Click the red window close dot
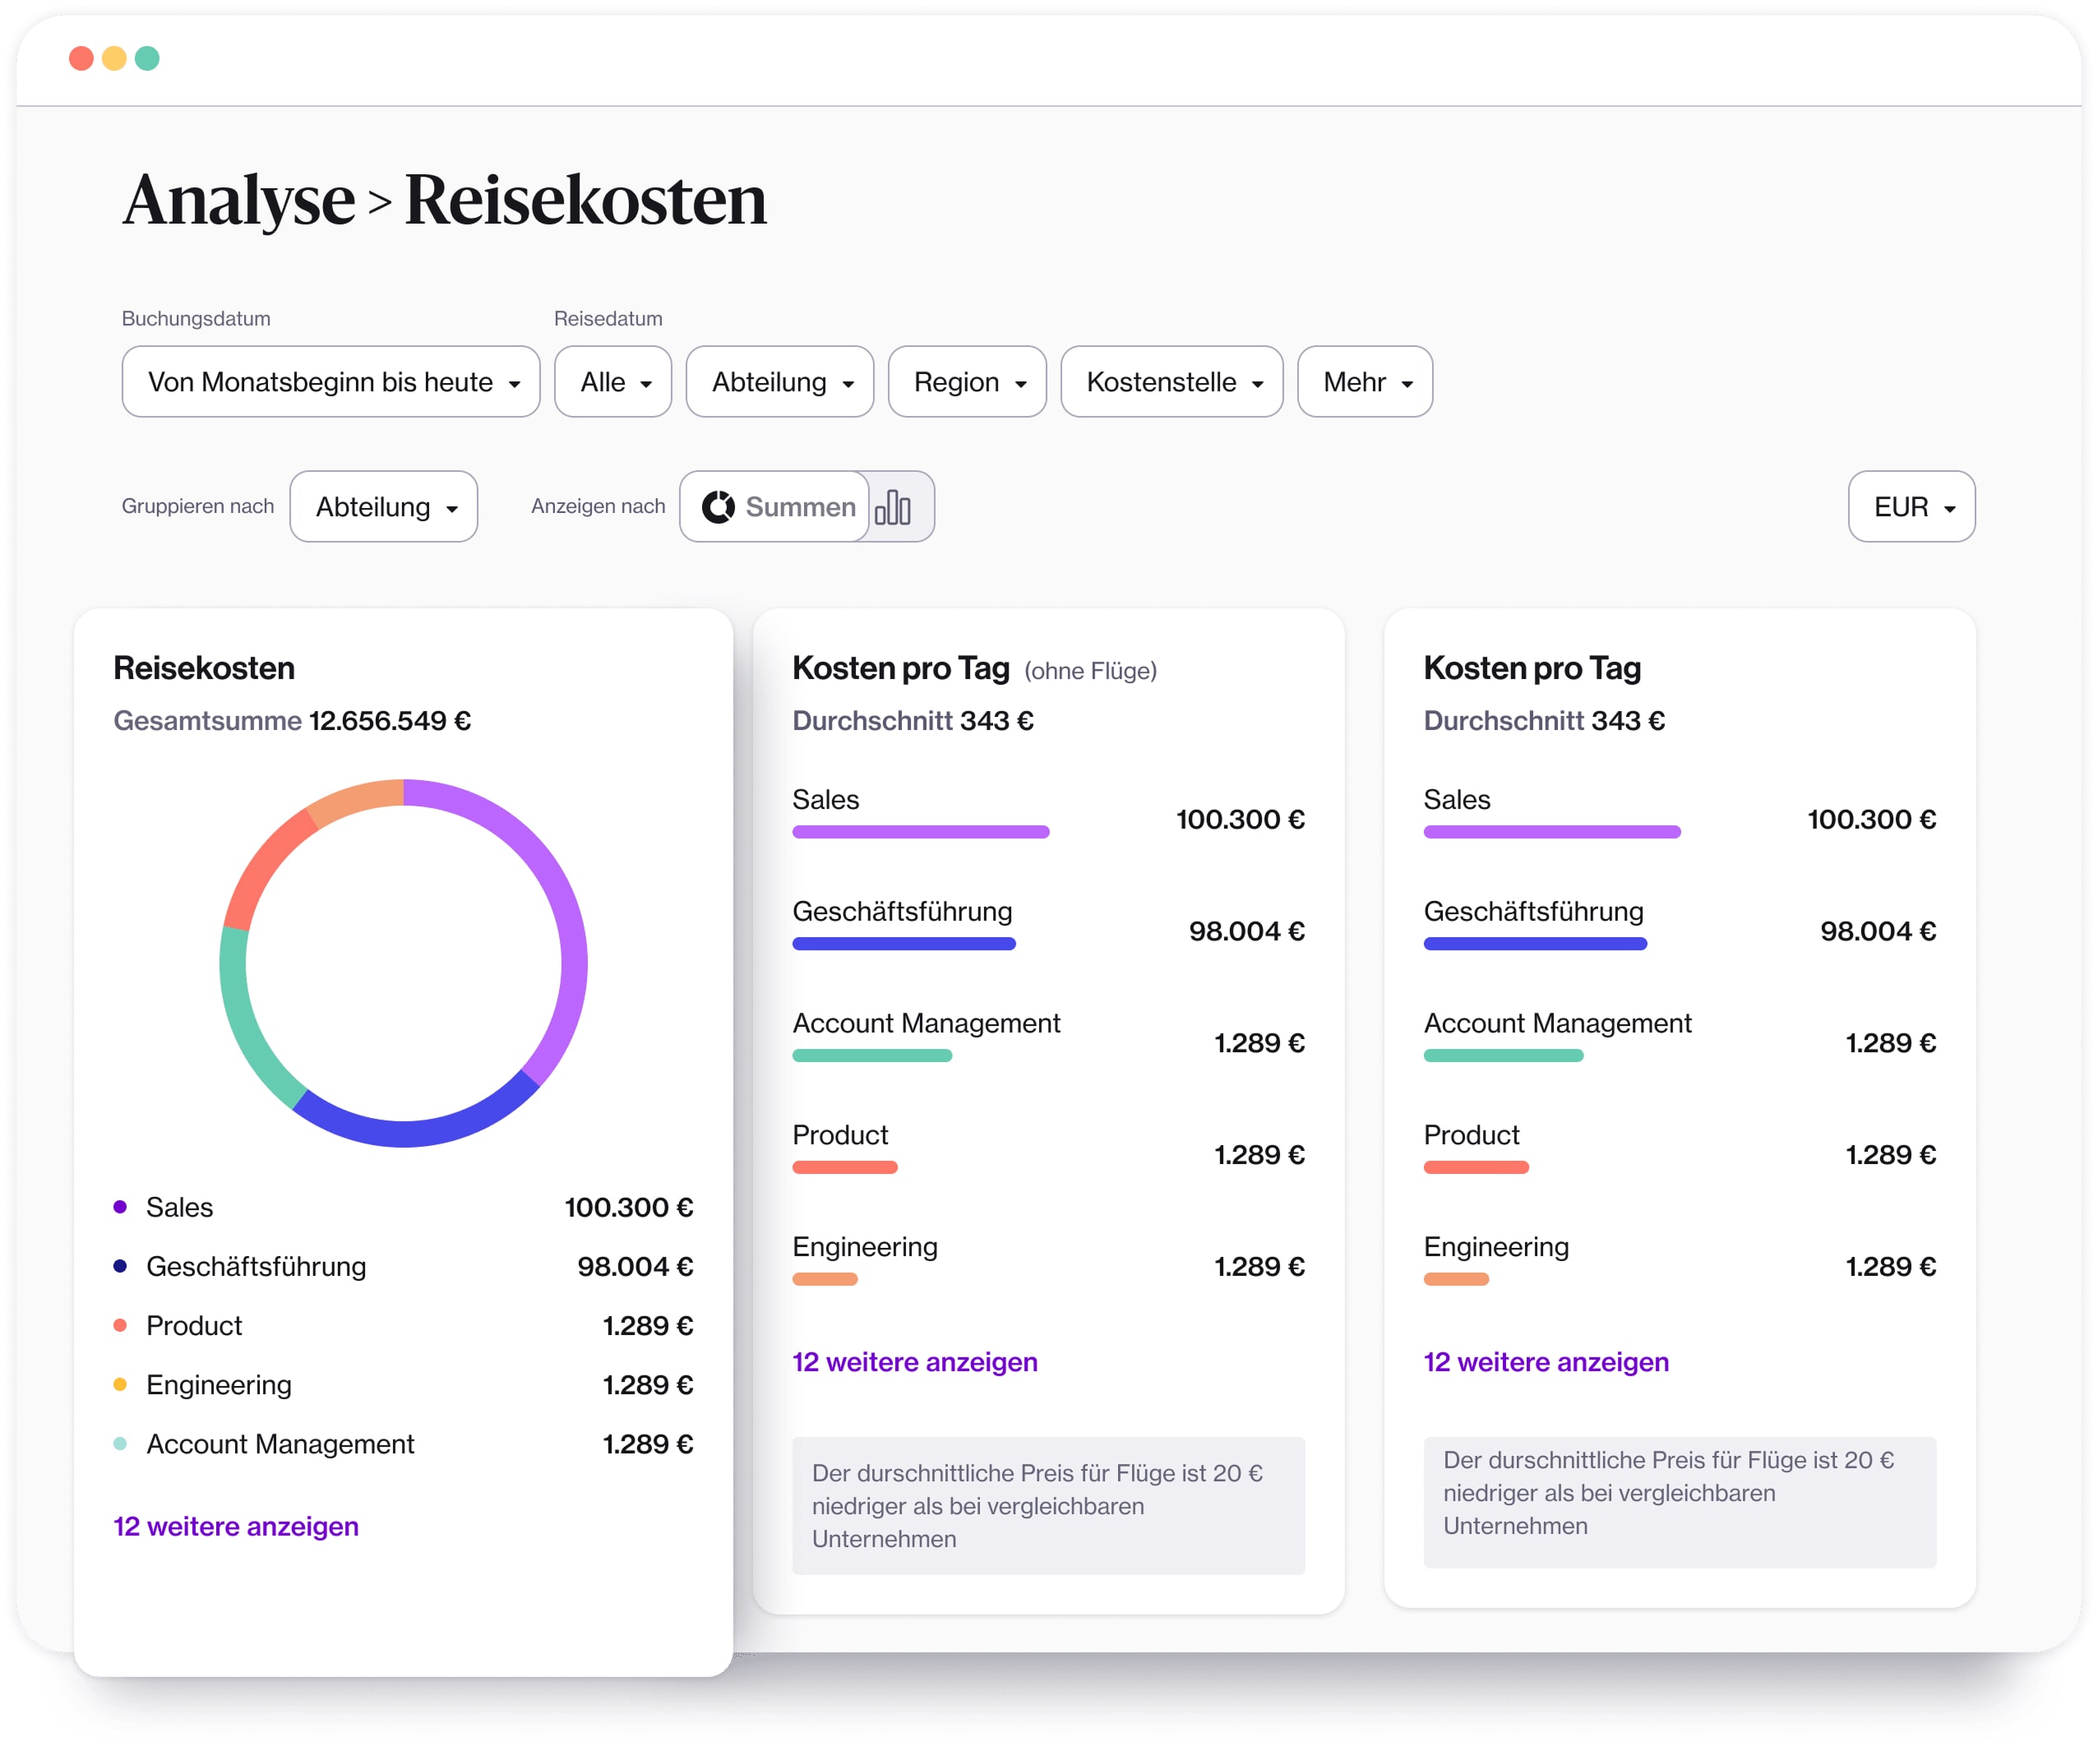The width and height of the screenshot is (2098, 1751). click(81, 58)
